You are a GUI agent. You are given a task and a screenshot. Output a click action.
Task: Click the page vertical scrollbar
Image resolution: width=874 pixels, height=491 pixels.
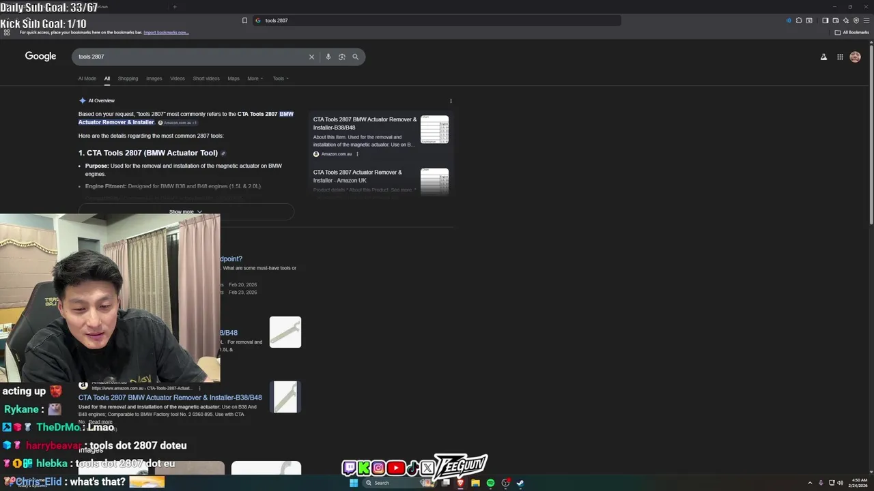click(871, 136)
